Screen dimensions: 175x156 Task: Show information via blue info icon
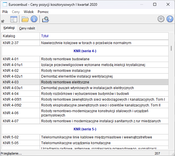click(x=34, y=19)
